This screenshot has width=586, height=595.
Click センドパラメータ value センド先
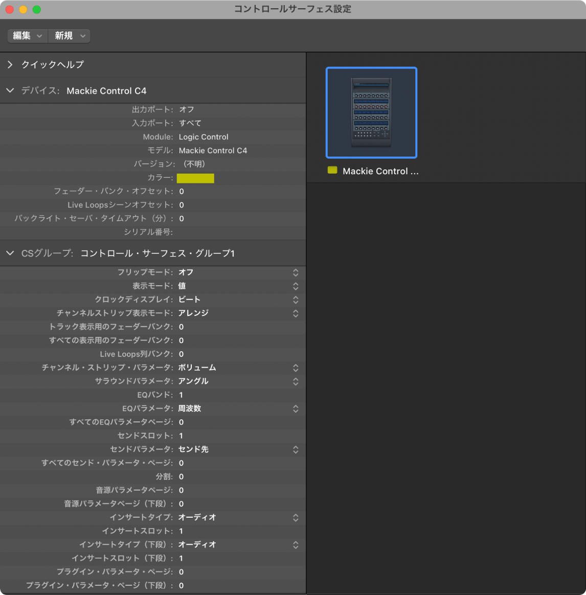tap(193, 450)
